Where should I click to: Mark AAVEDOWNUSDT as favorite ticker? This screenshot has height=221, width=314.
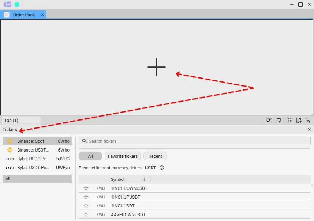tap(86, 215)
